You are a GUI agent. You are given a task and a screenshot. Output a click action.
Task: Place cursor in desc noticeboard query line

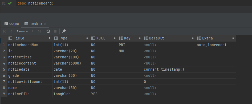point(36,3)
